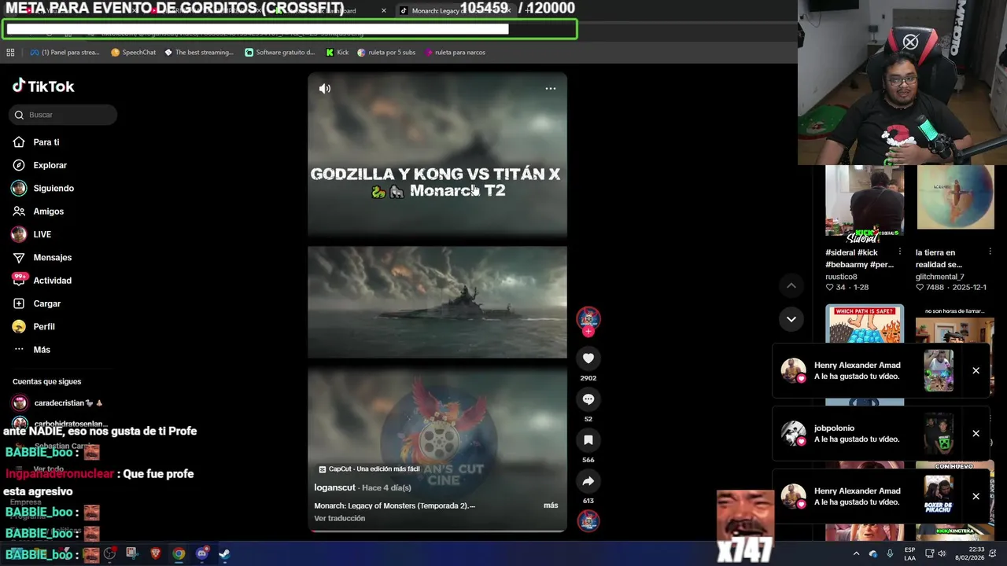Open options for the '#sideral #kick' video
This screenshot has width=1007, height=566.
900,252
